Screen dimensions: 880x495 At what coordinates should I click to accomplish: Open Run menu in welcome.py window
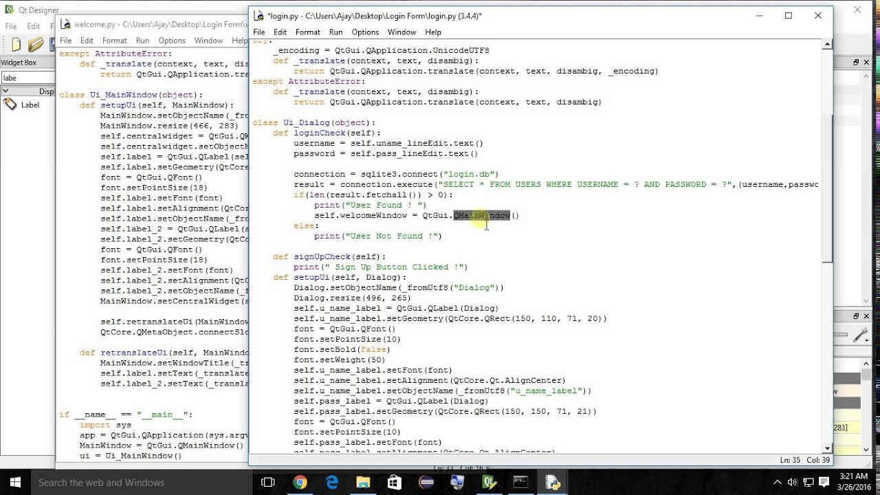[142, 41]
